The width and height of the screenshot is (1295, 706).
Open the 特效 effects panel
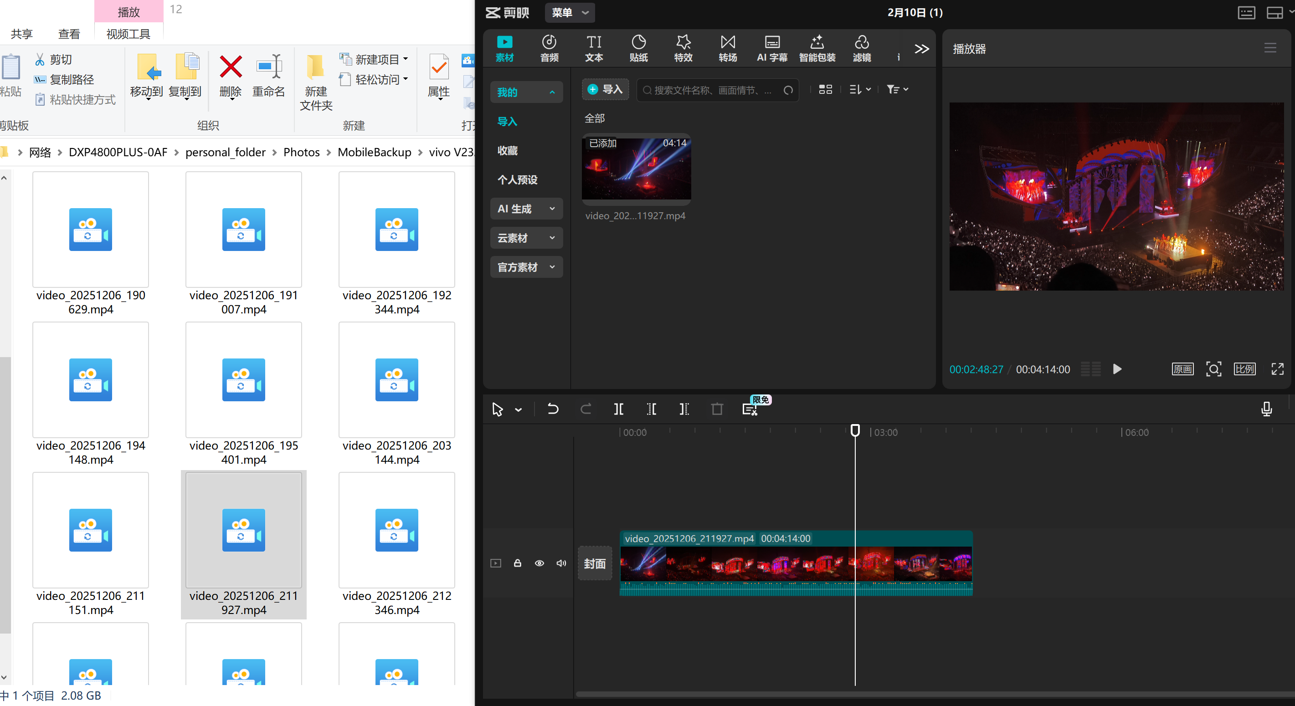pos(683,48)
